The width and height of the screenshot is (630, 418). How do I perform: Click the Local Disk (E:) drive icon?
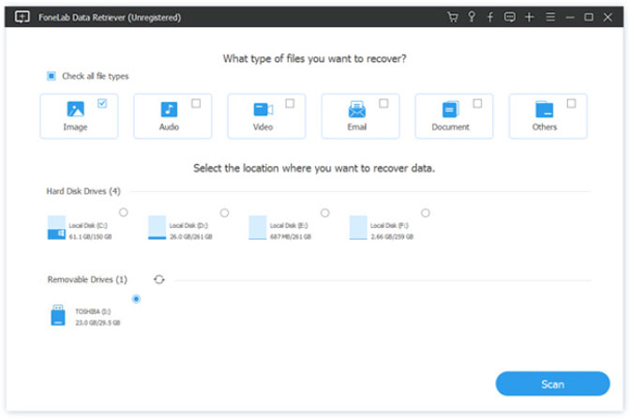257,228
